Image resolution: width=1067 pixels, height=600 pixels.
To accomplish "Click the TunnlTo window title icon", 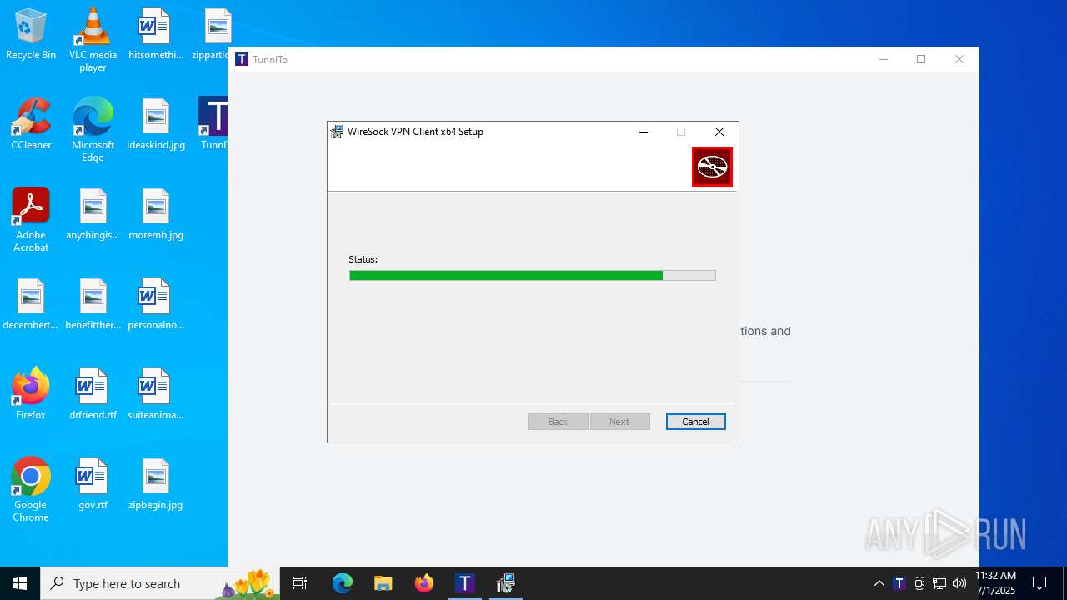I will click(242, 59).
